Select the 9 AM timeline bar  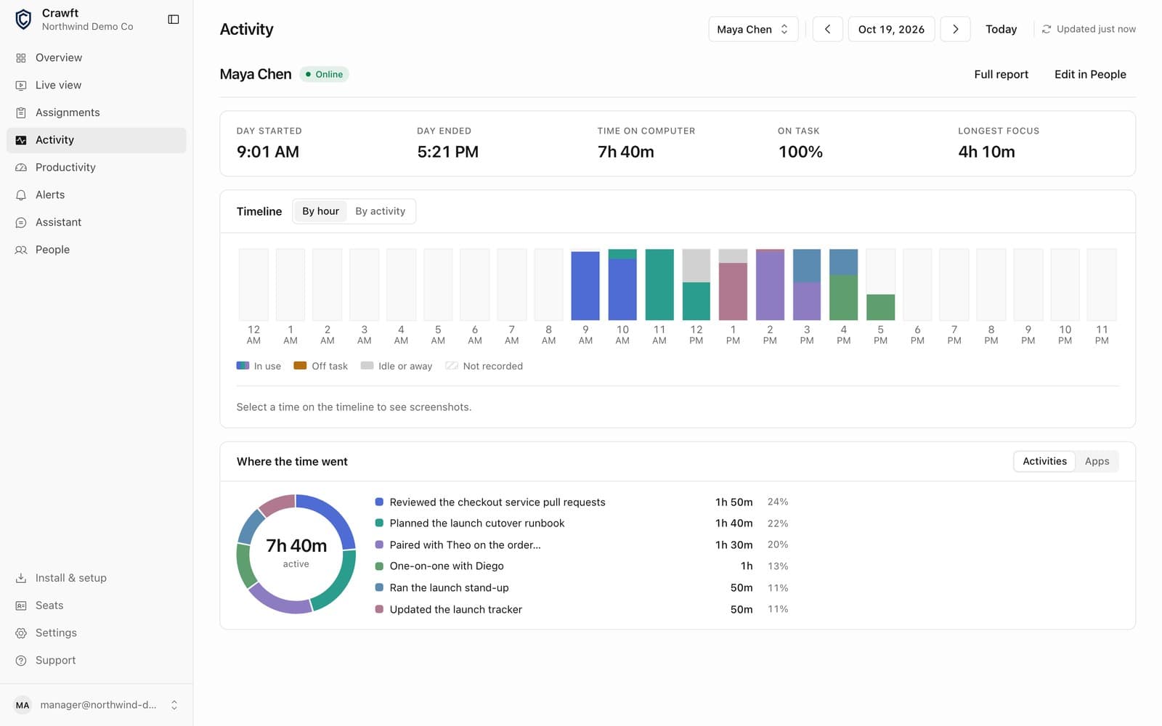(585, 285)
